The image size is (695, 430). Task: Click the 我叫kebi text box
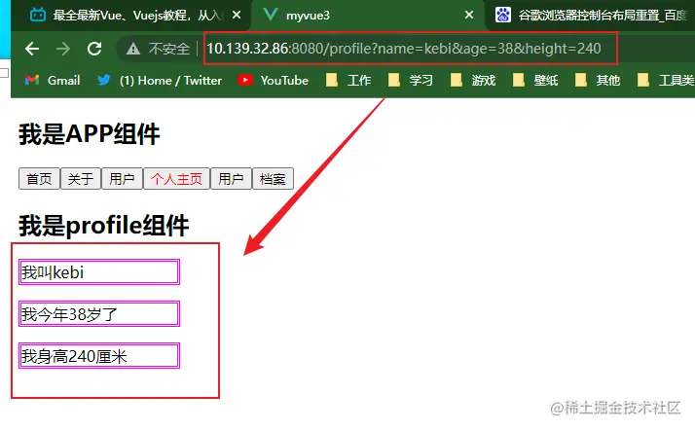point(99,271)
